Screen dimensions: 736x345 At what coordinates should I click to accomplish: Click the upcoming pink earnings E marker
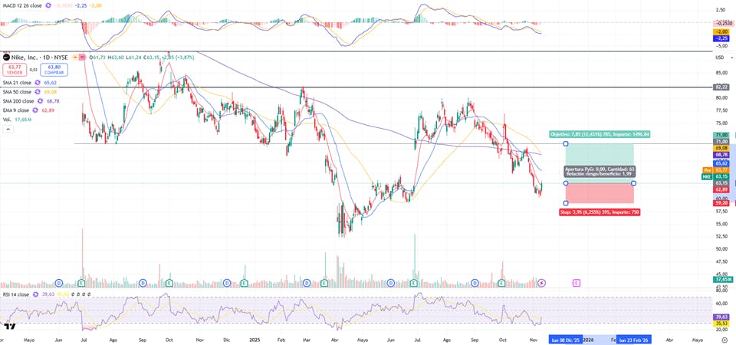(577, 283)
